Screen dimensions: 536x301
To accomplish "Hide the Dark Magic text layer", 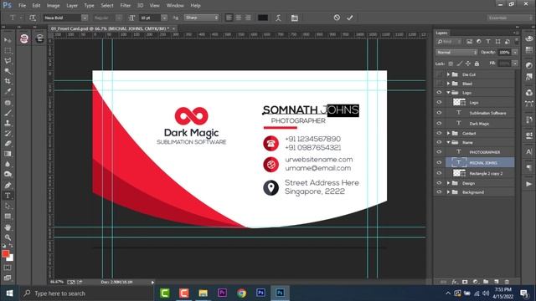I will (x=439, y=123).
